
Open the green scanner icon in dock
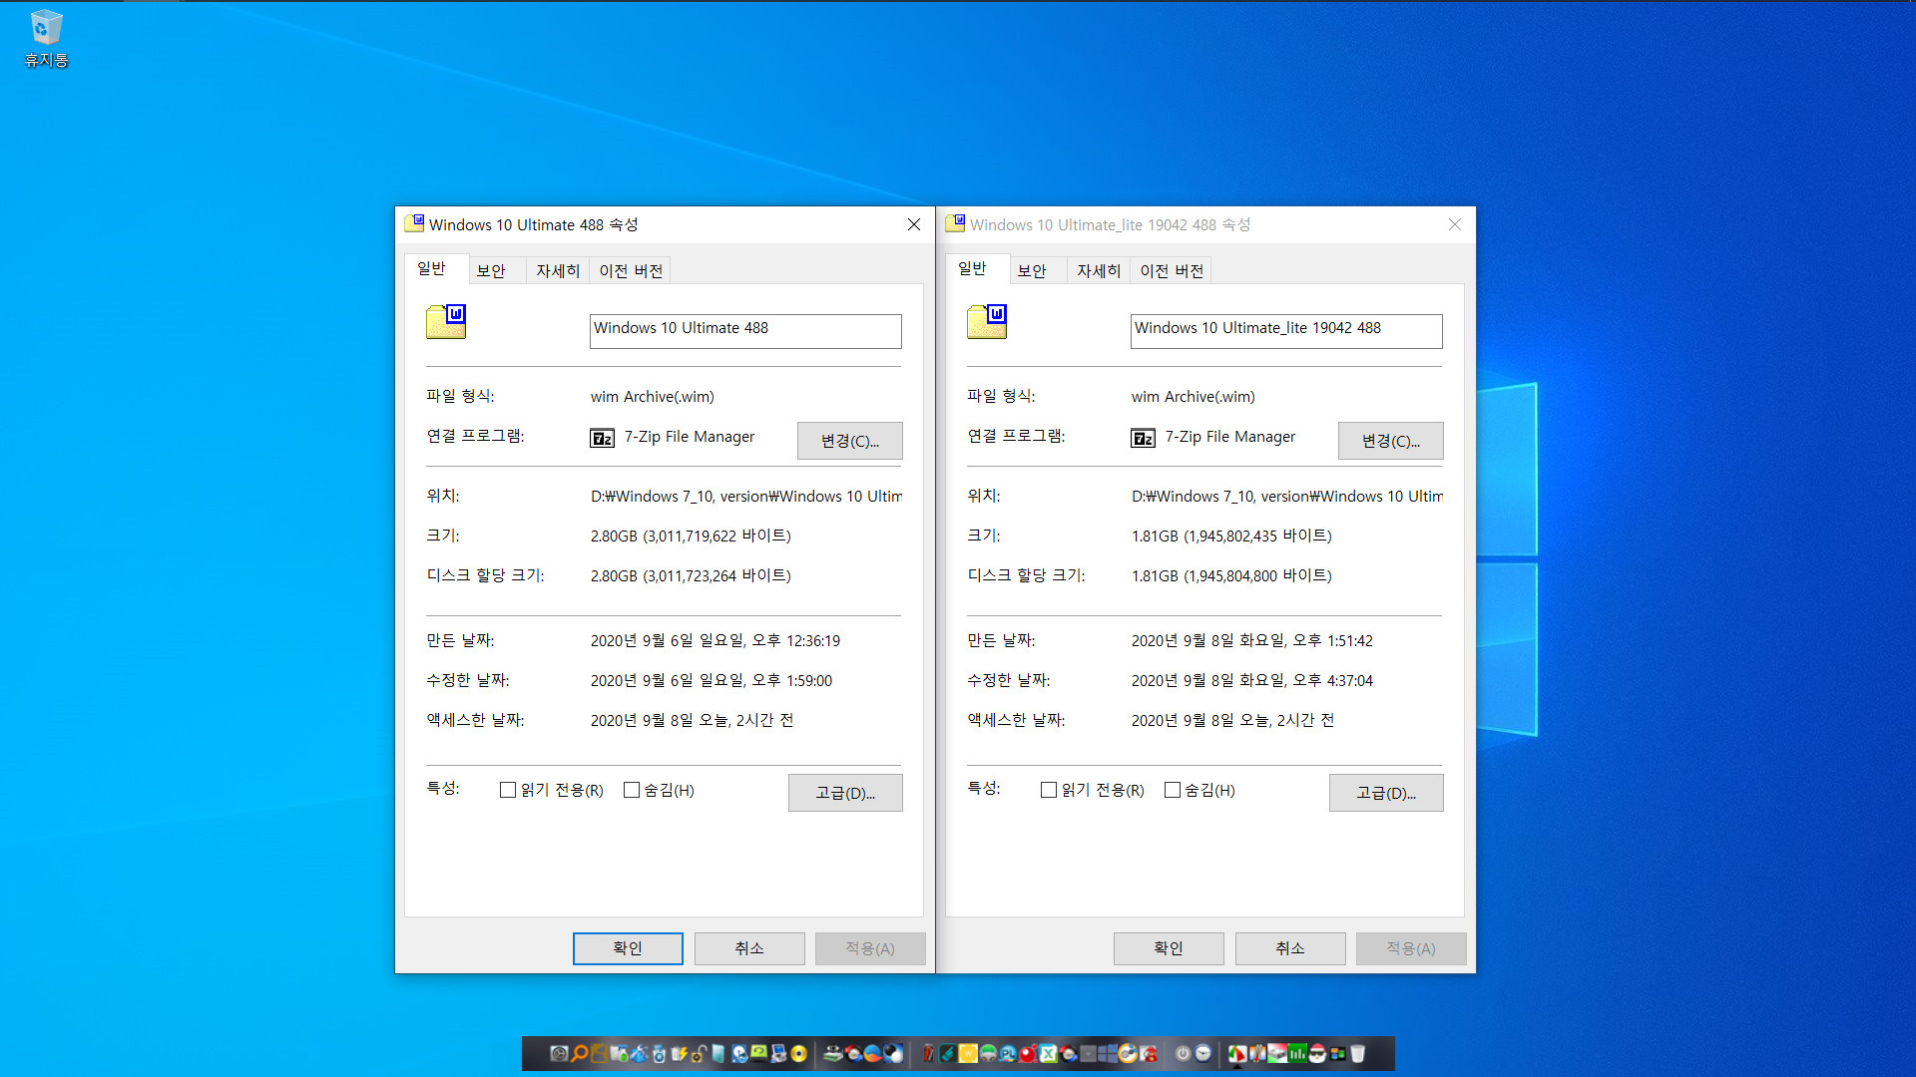pos(832,1053)
